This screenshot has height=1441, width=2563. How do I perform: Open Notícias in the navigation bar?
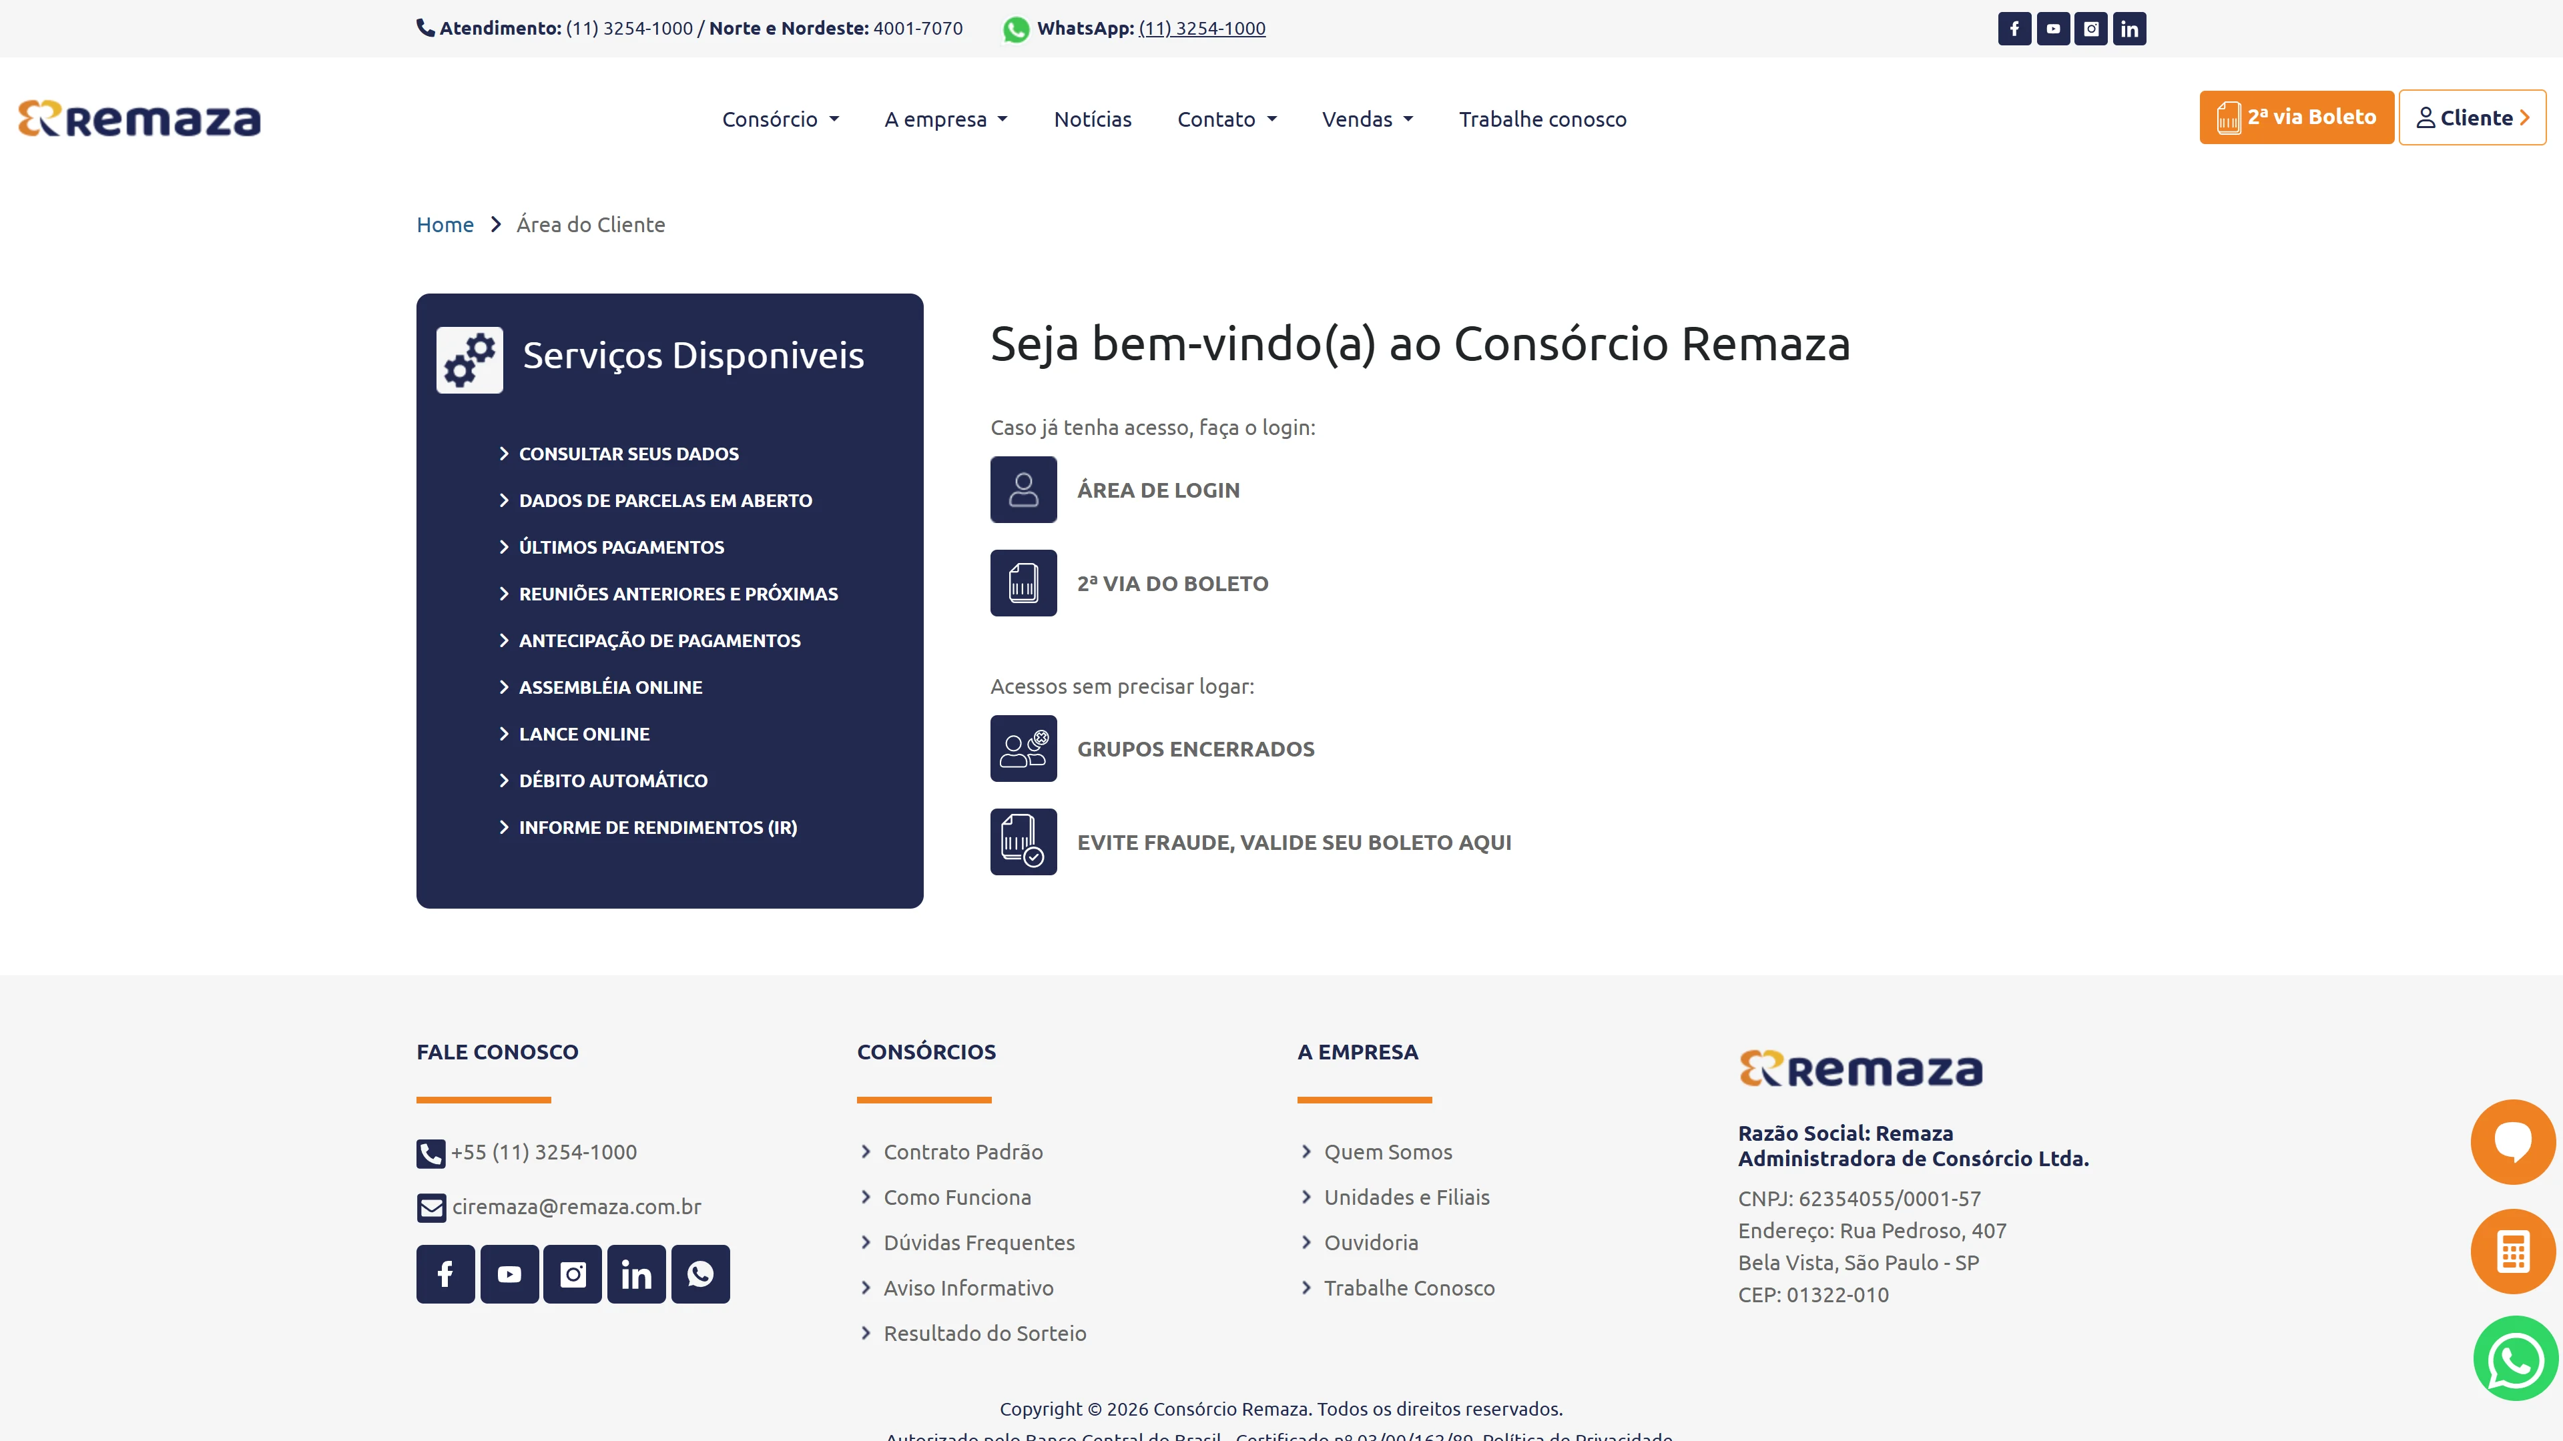[1093, 119]
